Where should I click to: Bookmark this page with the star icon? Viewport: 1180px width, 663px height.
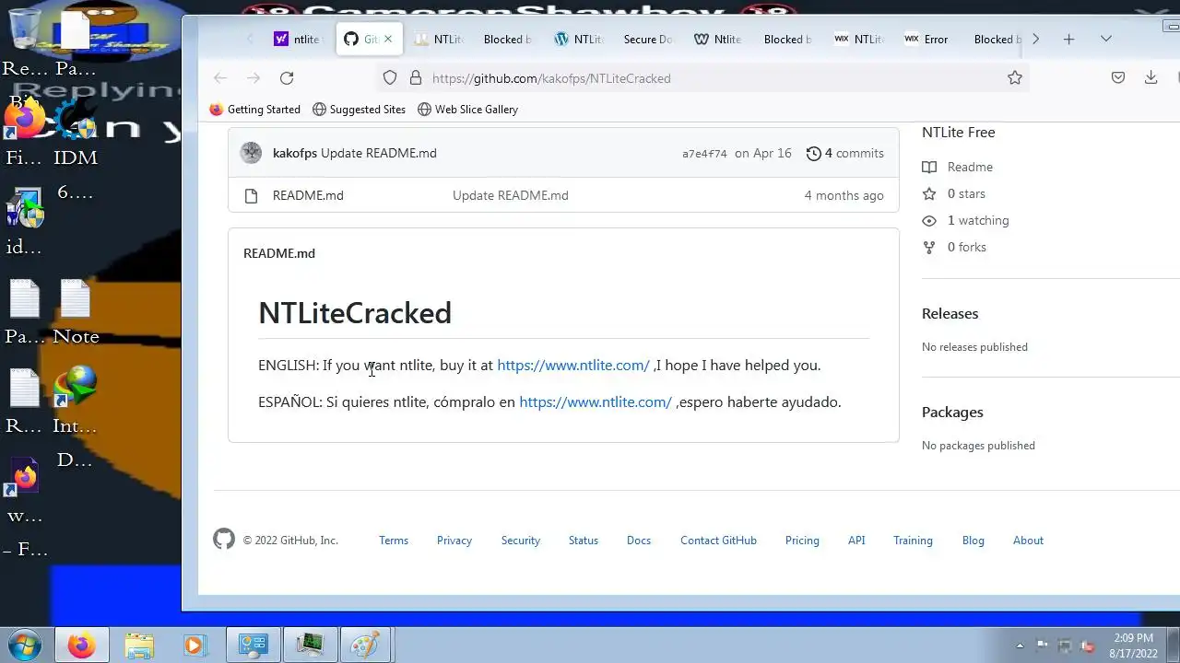pos(1015,78)
